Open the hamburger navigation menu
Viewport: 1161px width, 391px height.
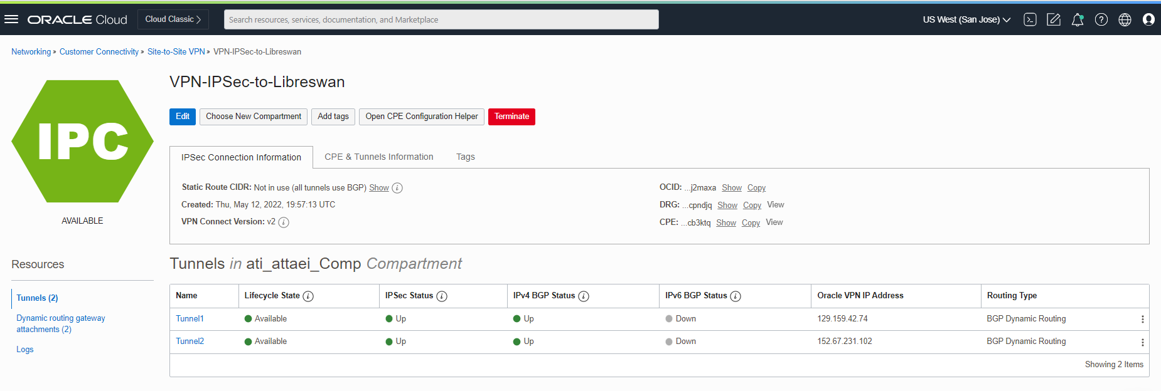pyautogui.click(x=11, y=19)
